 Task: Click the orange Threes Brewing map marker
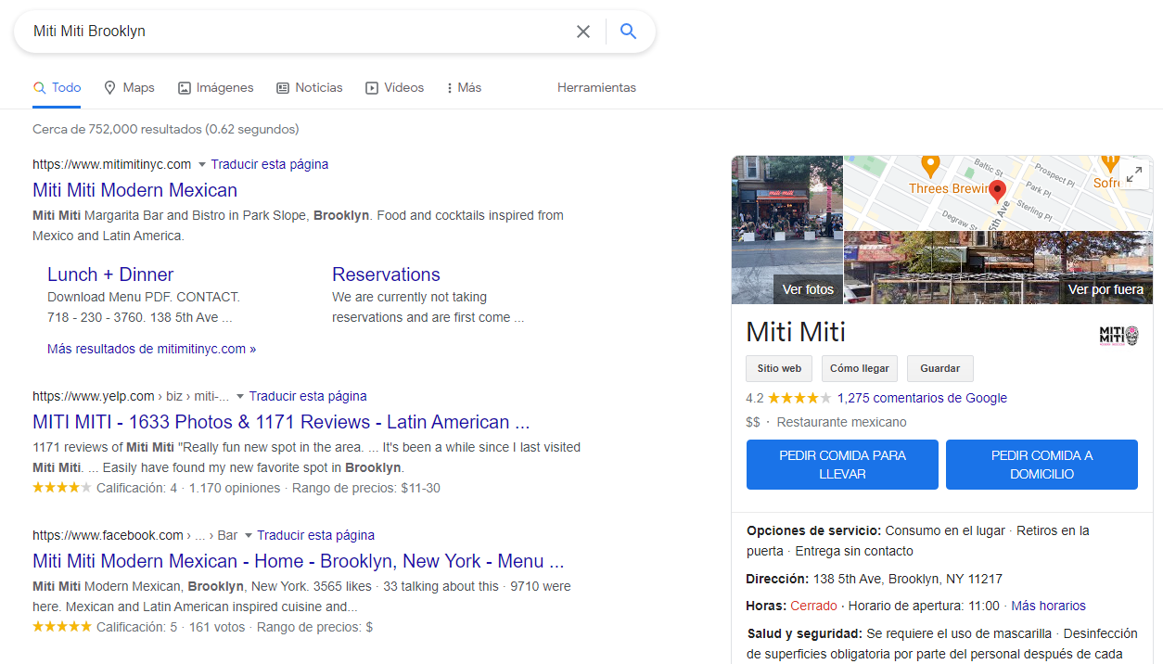(930, 166)
